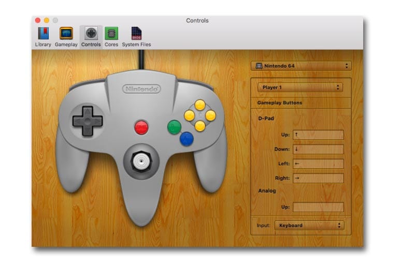
Task: Minimize the Controls window
Action: pos(47,20)
